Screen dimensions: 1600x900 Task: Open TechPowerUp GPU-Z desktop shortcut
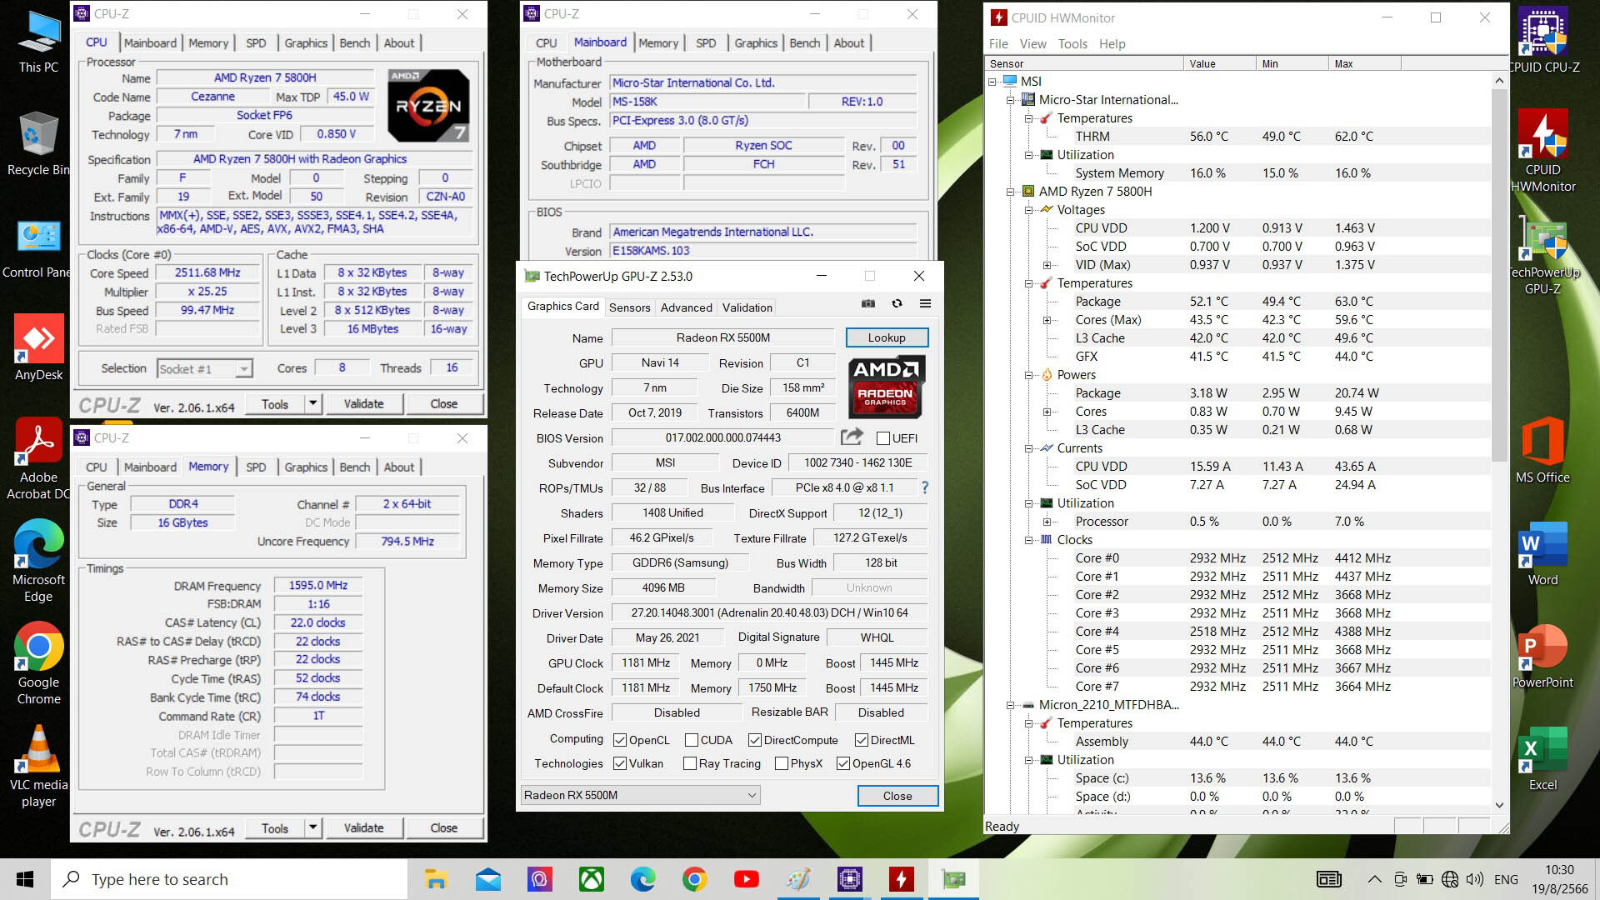(x=1543, y=254)
